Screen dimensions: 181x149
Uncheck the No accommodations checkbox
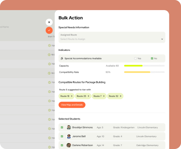pyautogui.click(x=152, y=59)
